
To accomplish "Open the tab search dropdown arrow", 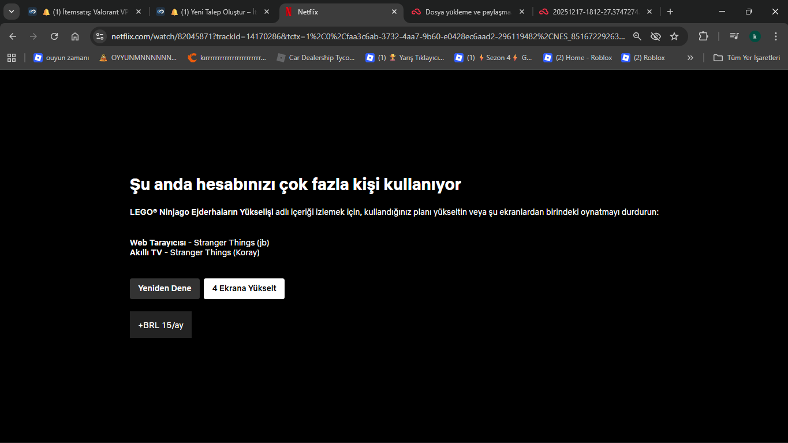I will pyautogui.click(x=12, y=12).
